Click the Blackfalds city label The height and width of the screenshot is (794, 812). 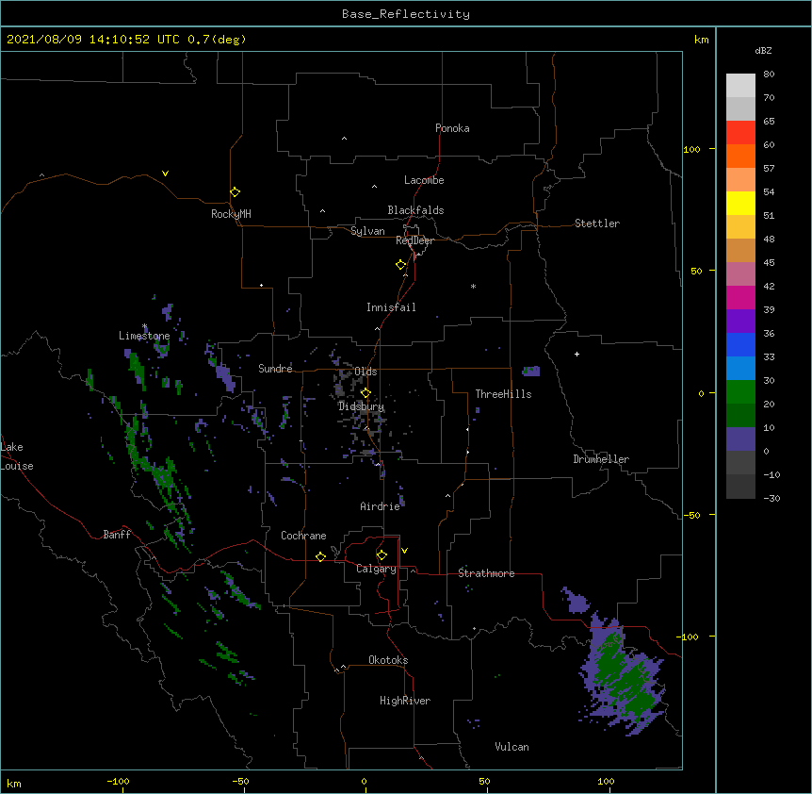click(x=415, y=210)
